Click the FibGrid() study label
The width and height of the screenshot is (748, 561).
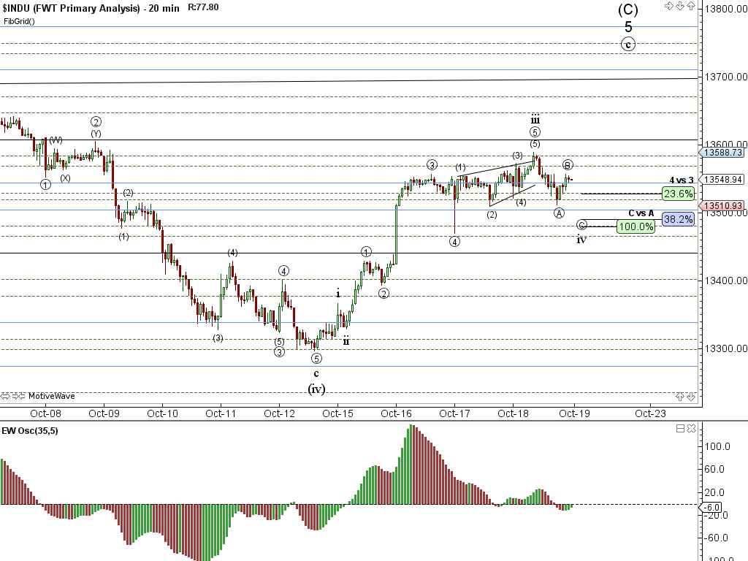pyautogui.click(x=19, y=21)
